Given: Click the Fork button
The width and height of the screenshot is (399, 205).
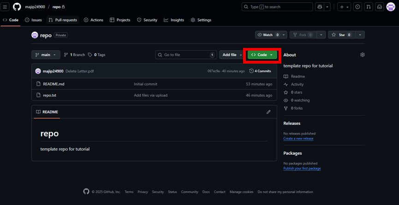Looking at the screenshot, I should click(303, 35).
